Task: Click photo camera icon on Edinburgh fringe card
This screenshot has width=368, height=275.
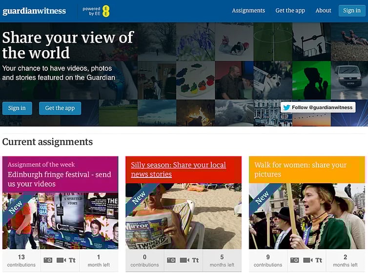Action: [x=48, y=260]
